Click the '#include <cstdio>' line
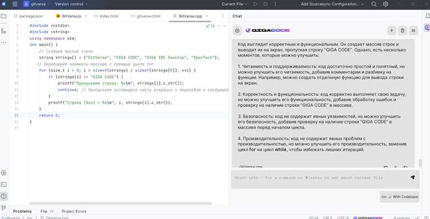 [49, 25]
